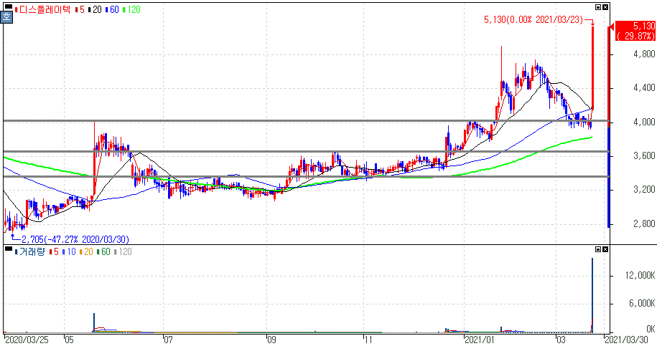Click the 09 month axis label
The width and height of the screenshot is (657, 346).
click(x=271, y=340)
